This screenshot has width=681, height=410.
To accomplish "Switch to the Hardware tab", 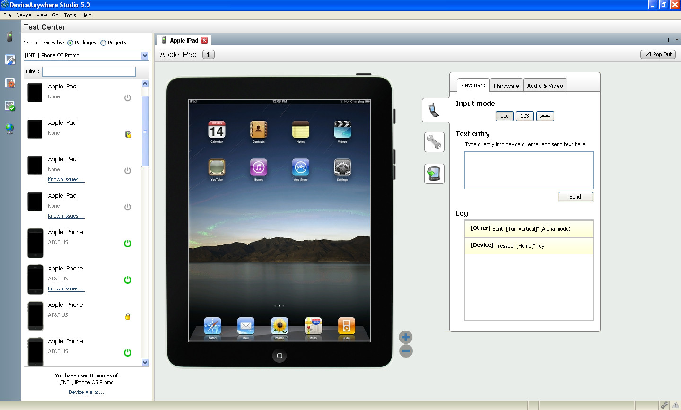I will (x=506, y=86).
